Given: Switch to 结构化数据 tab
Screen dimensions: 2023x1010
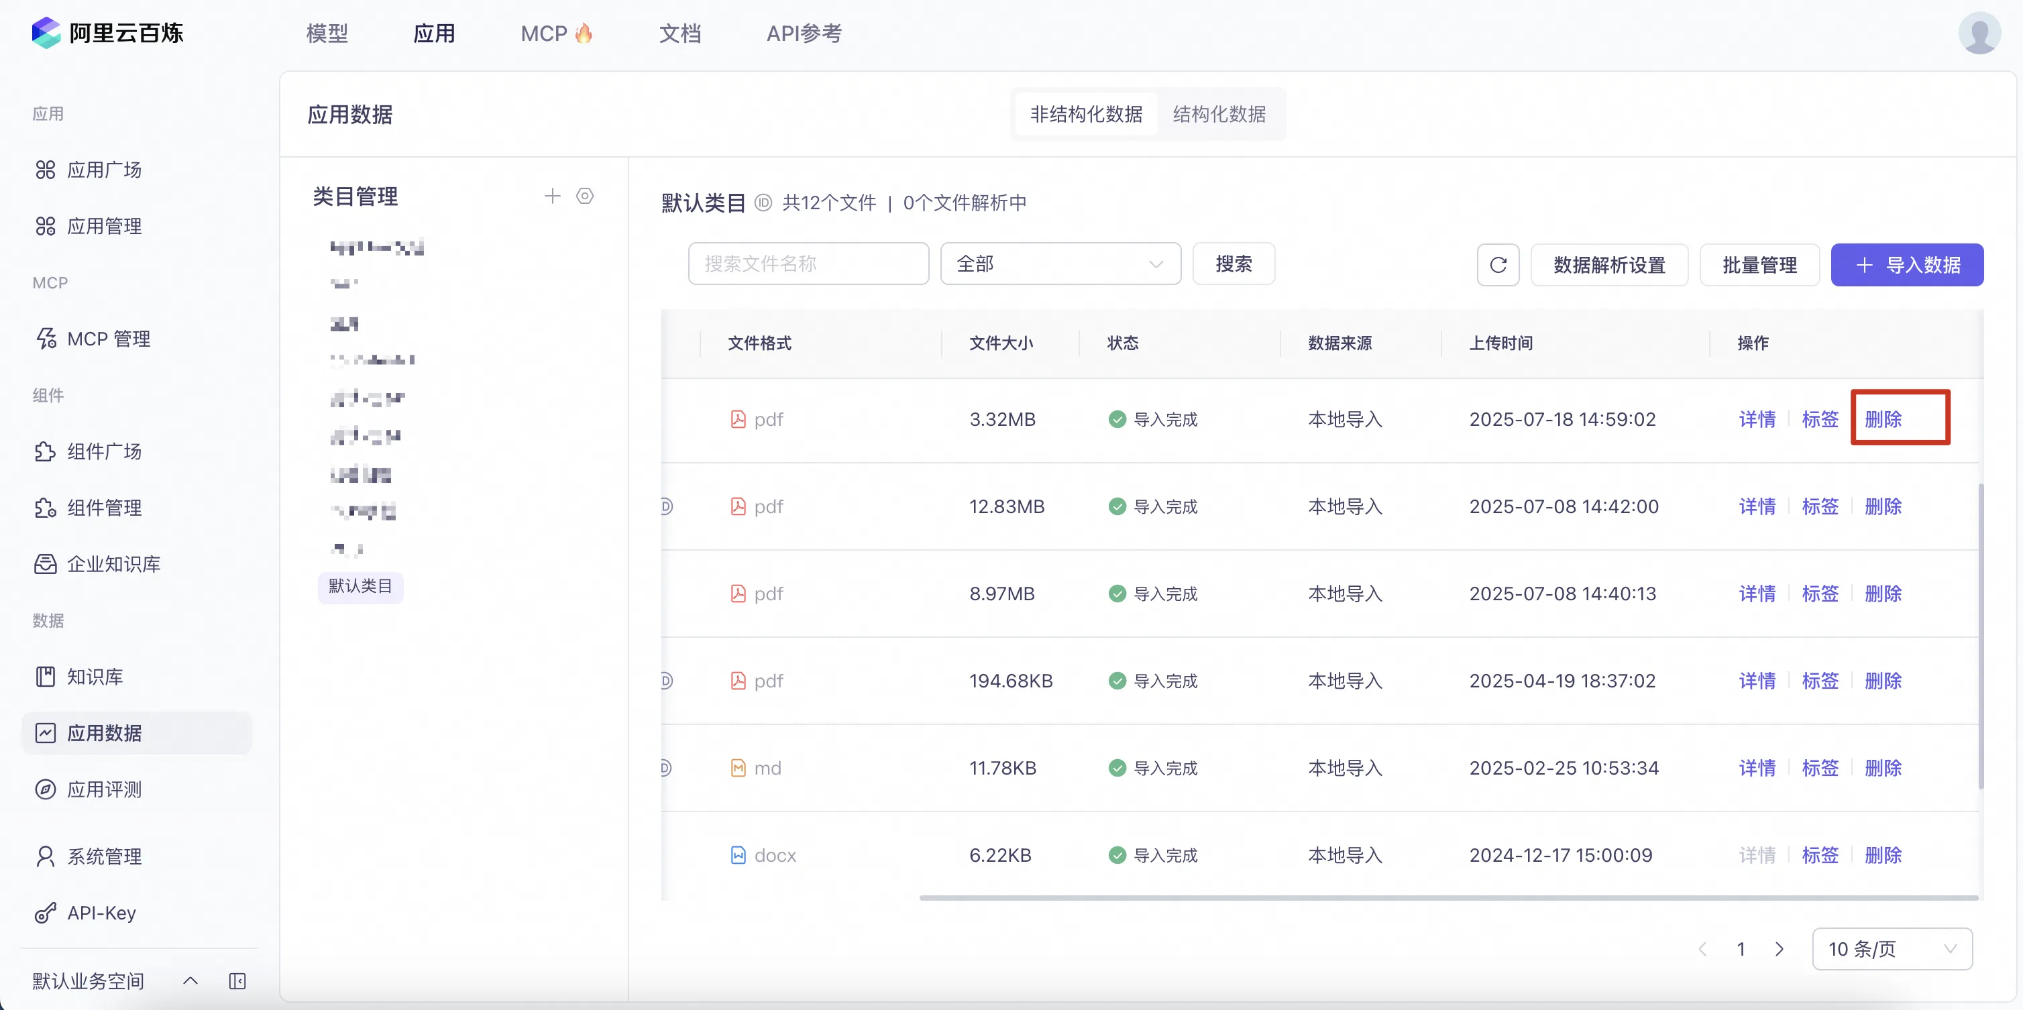Looking at the screenshot, I should coord(1219,115).
